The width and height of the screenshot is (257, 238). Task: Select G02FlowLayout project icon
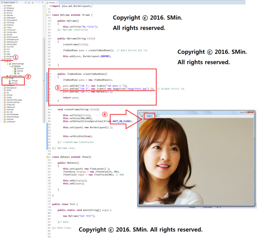tap(5, 37)
